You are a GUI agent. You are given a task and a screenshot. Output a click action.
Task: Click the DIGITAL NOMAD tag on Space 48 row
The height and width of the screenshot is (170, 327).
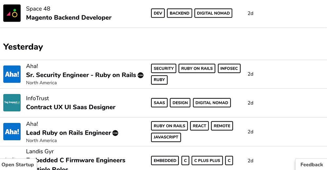click(213, 13)
